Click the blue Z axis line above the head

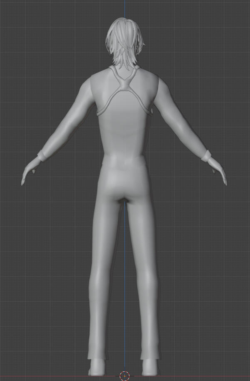pos(124,8)
